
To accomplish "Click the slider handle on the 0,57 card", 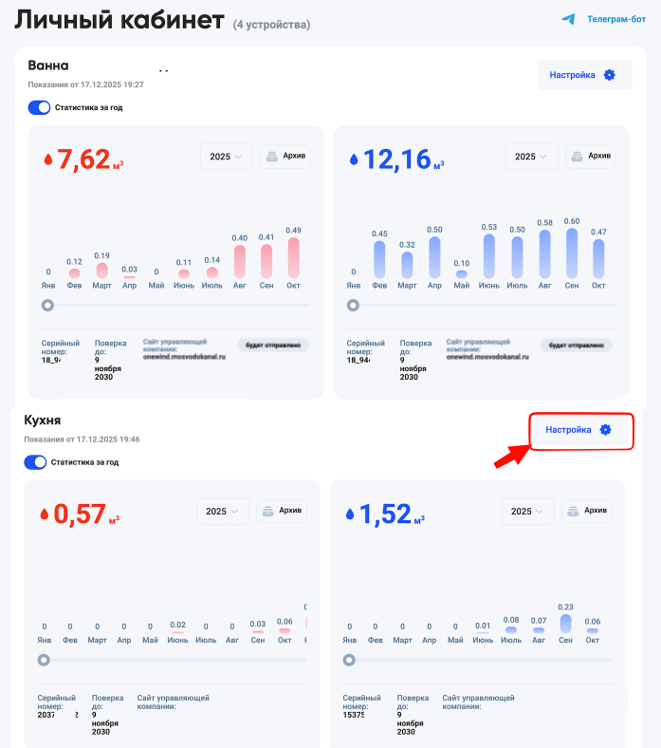I will [44, 661].
